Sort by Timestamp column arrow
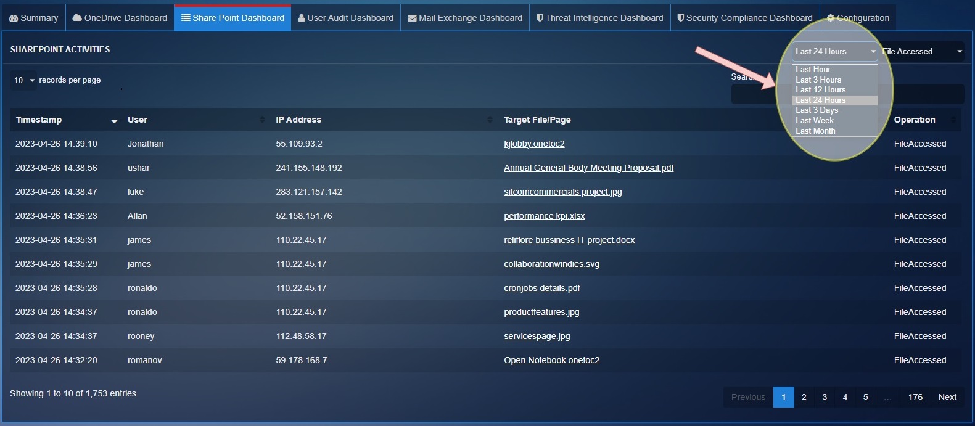 [x=114, y=121]
